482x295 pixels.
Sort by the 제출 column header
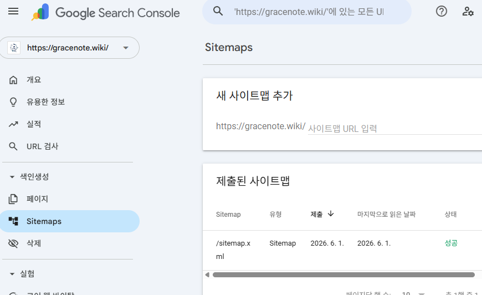point(316,215)
